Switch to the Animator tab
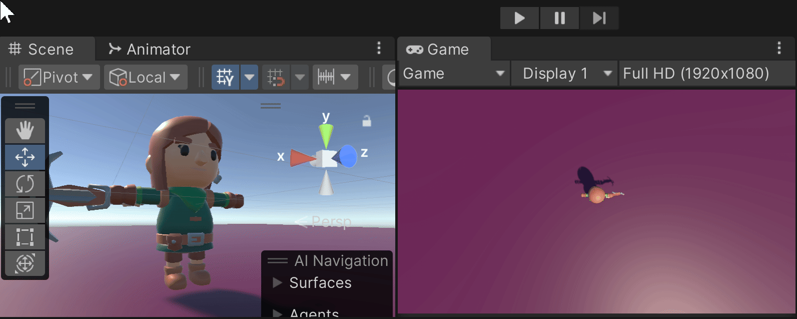797x319 pixels. coord(150,49)
